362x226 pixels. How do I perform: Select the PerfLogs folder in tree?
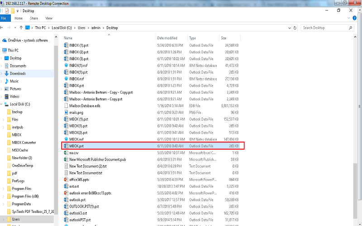(x=18, y=181)
